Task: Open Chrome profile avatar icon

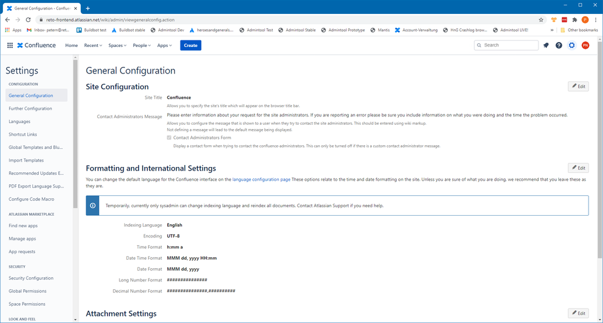Action: 585,20
